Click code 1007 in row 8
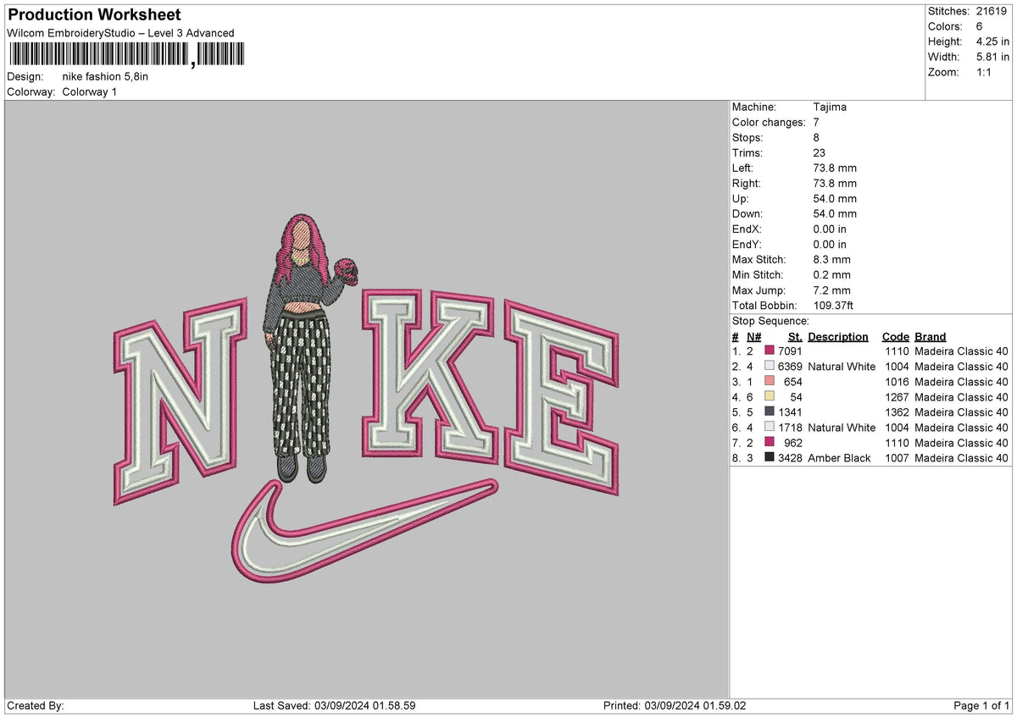1017x718 pixels. pyautogui.click(x=897, y=458)
